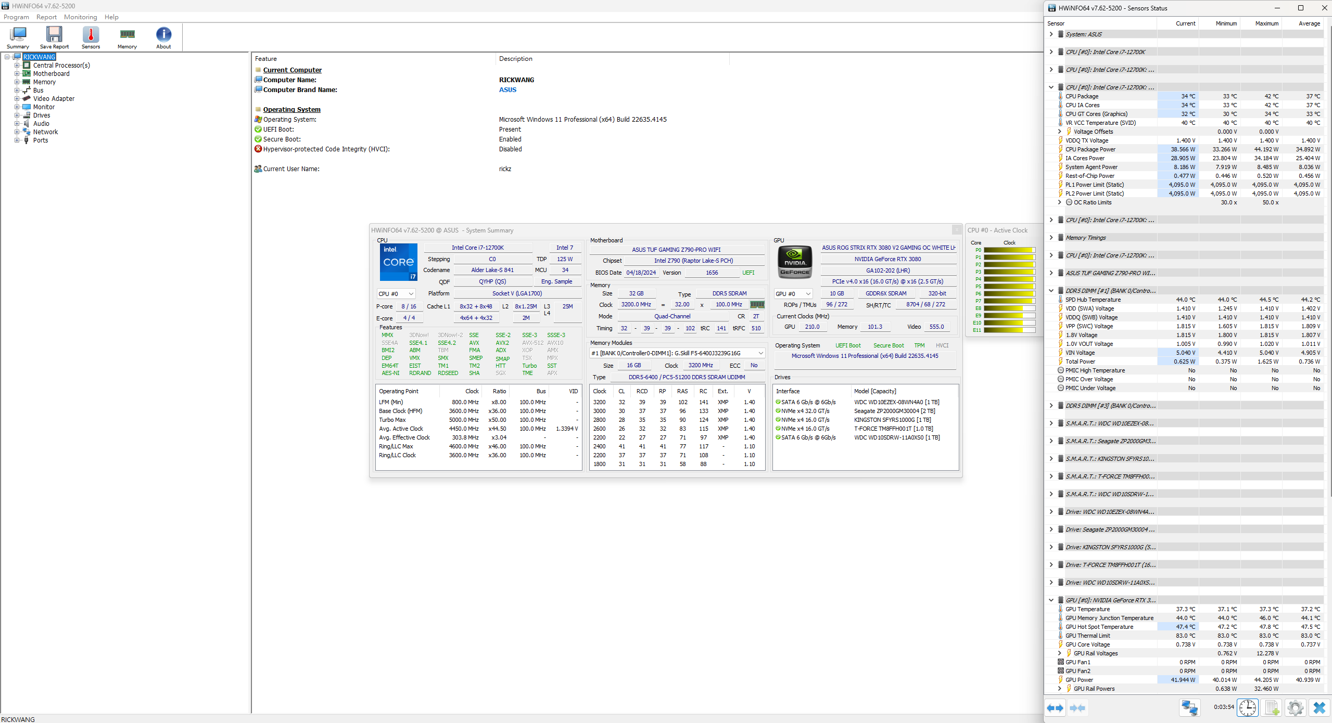1332x723 pixels.
Task: Click the Intel Core i7 logo in System Summary
Action: pos(398,262)
